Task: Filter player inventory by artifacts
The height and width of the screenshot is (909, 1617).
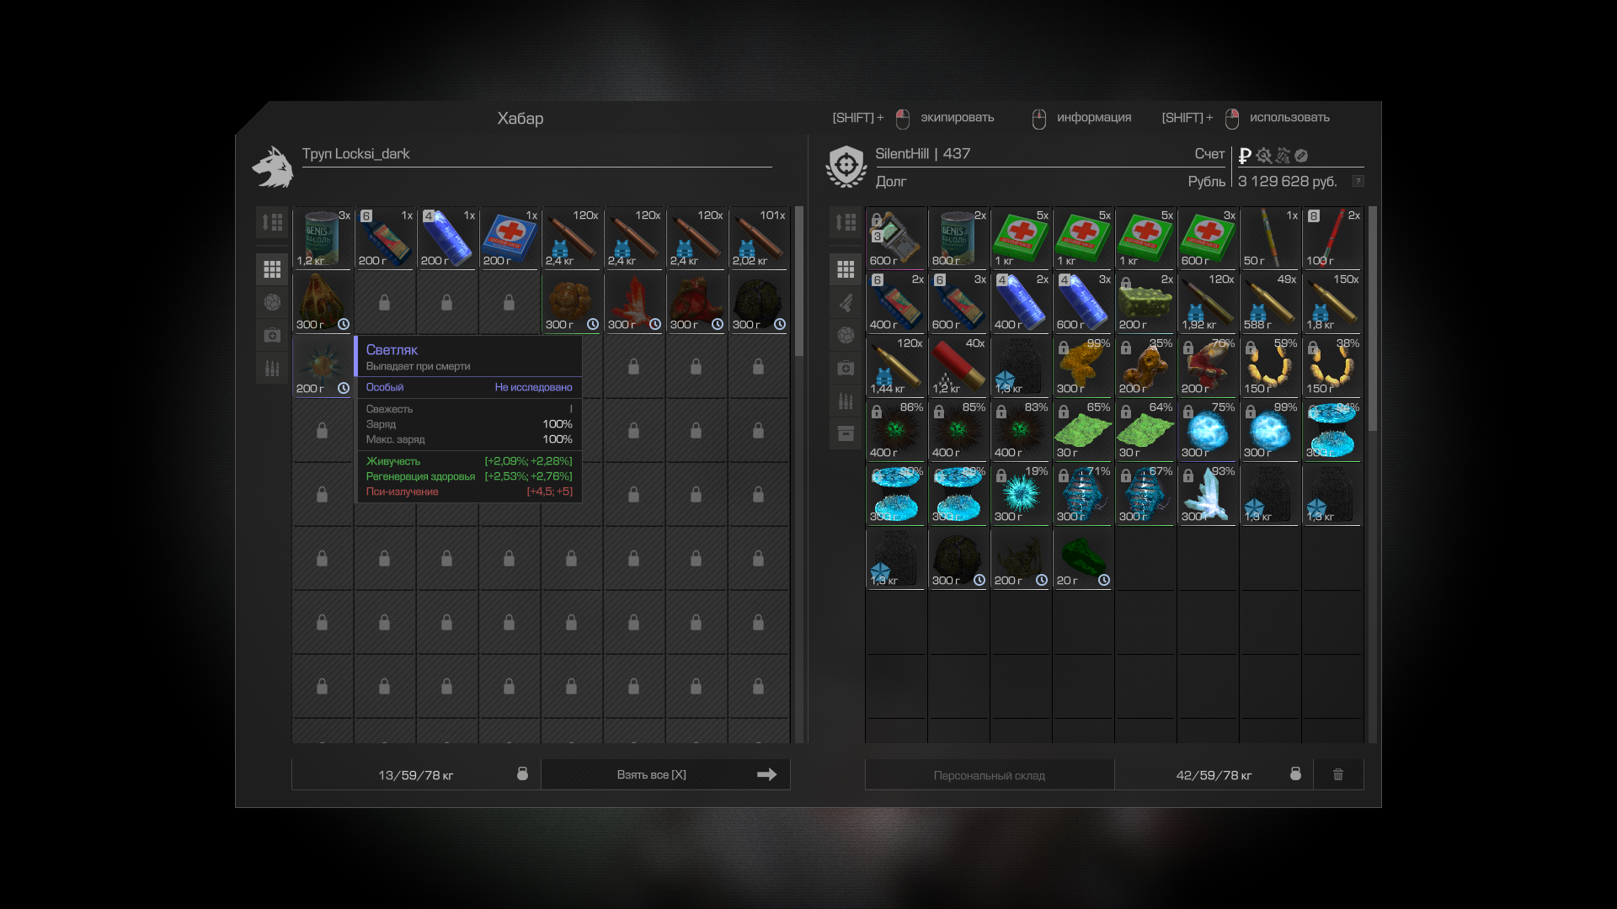Action: [x=846, y=335]
